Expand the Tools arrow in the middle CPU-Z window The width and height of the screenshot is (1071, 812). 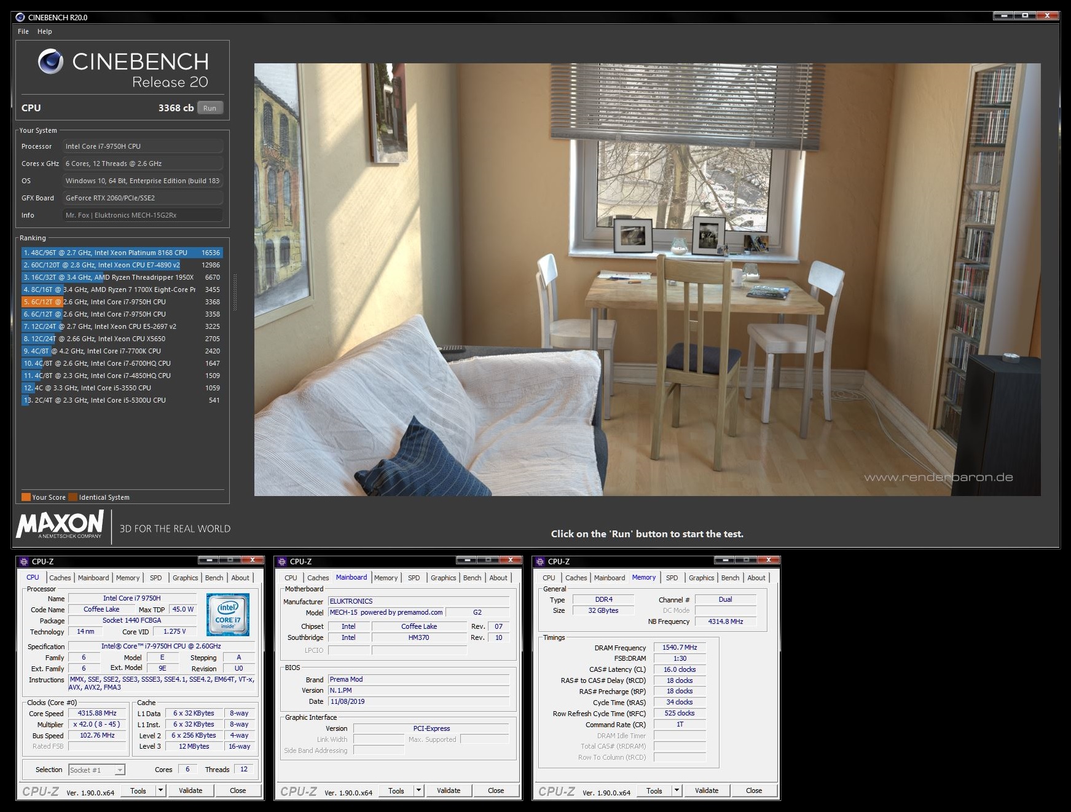[x=419, y=790]
